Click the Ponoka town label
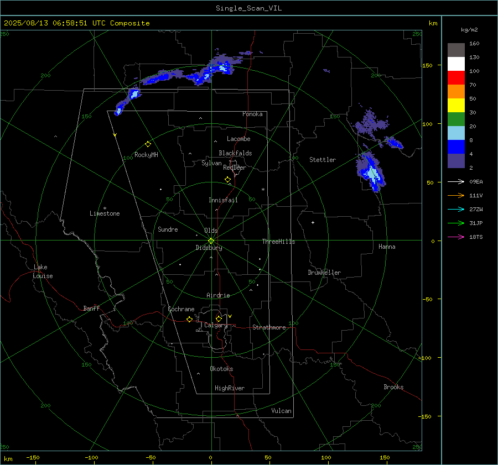The image size is (498, 465). tap(252, 114)
